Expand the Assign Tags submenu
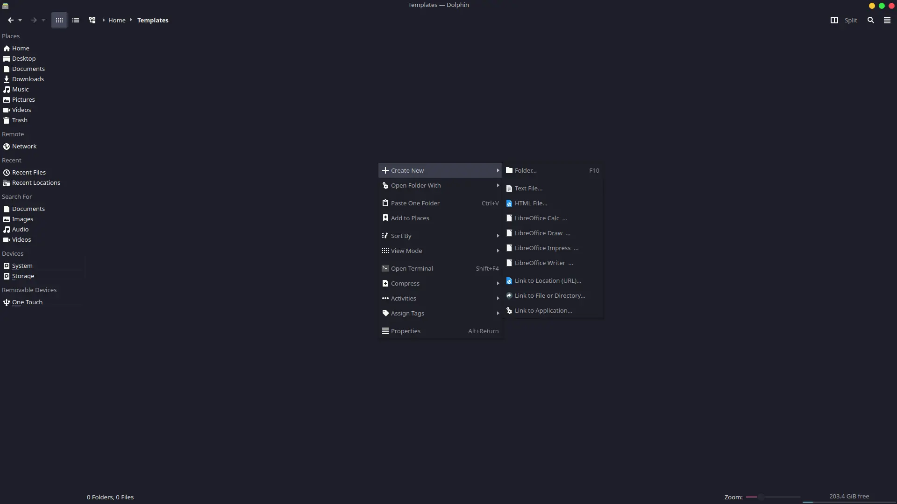 point(441,313)
